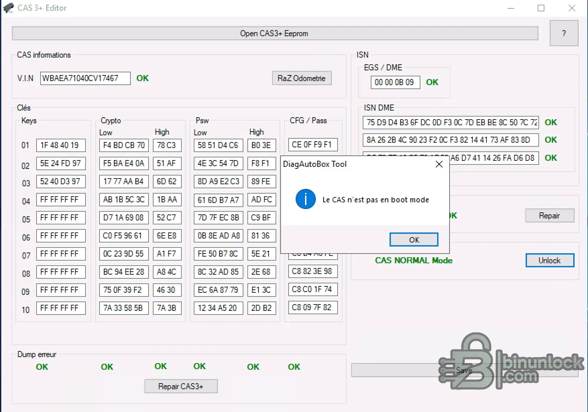Click Psw Low field 12 34 A5 20
The width and height of the screenshot is (588, 412).
[218, 308]
